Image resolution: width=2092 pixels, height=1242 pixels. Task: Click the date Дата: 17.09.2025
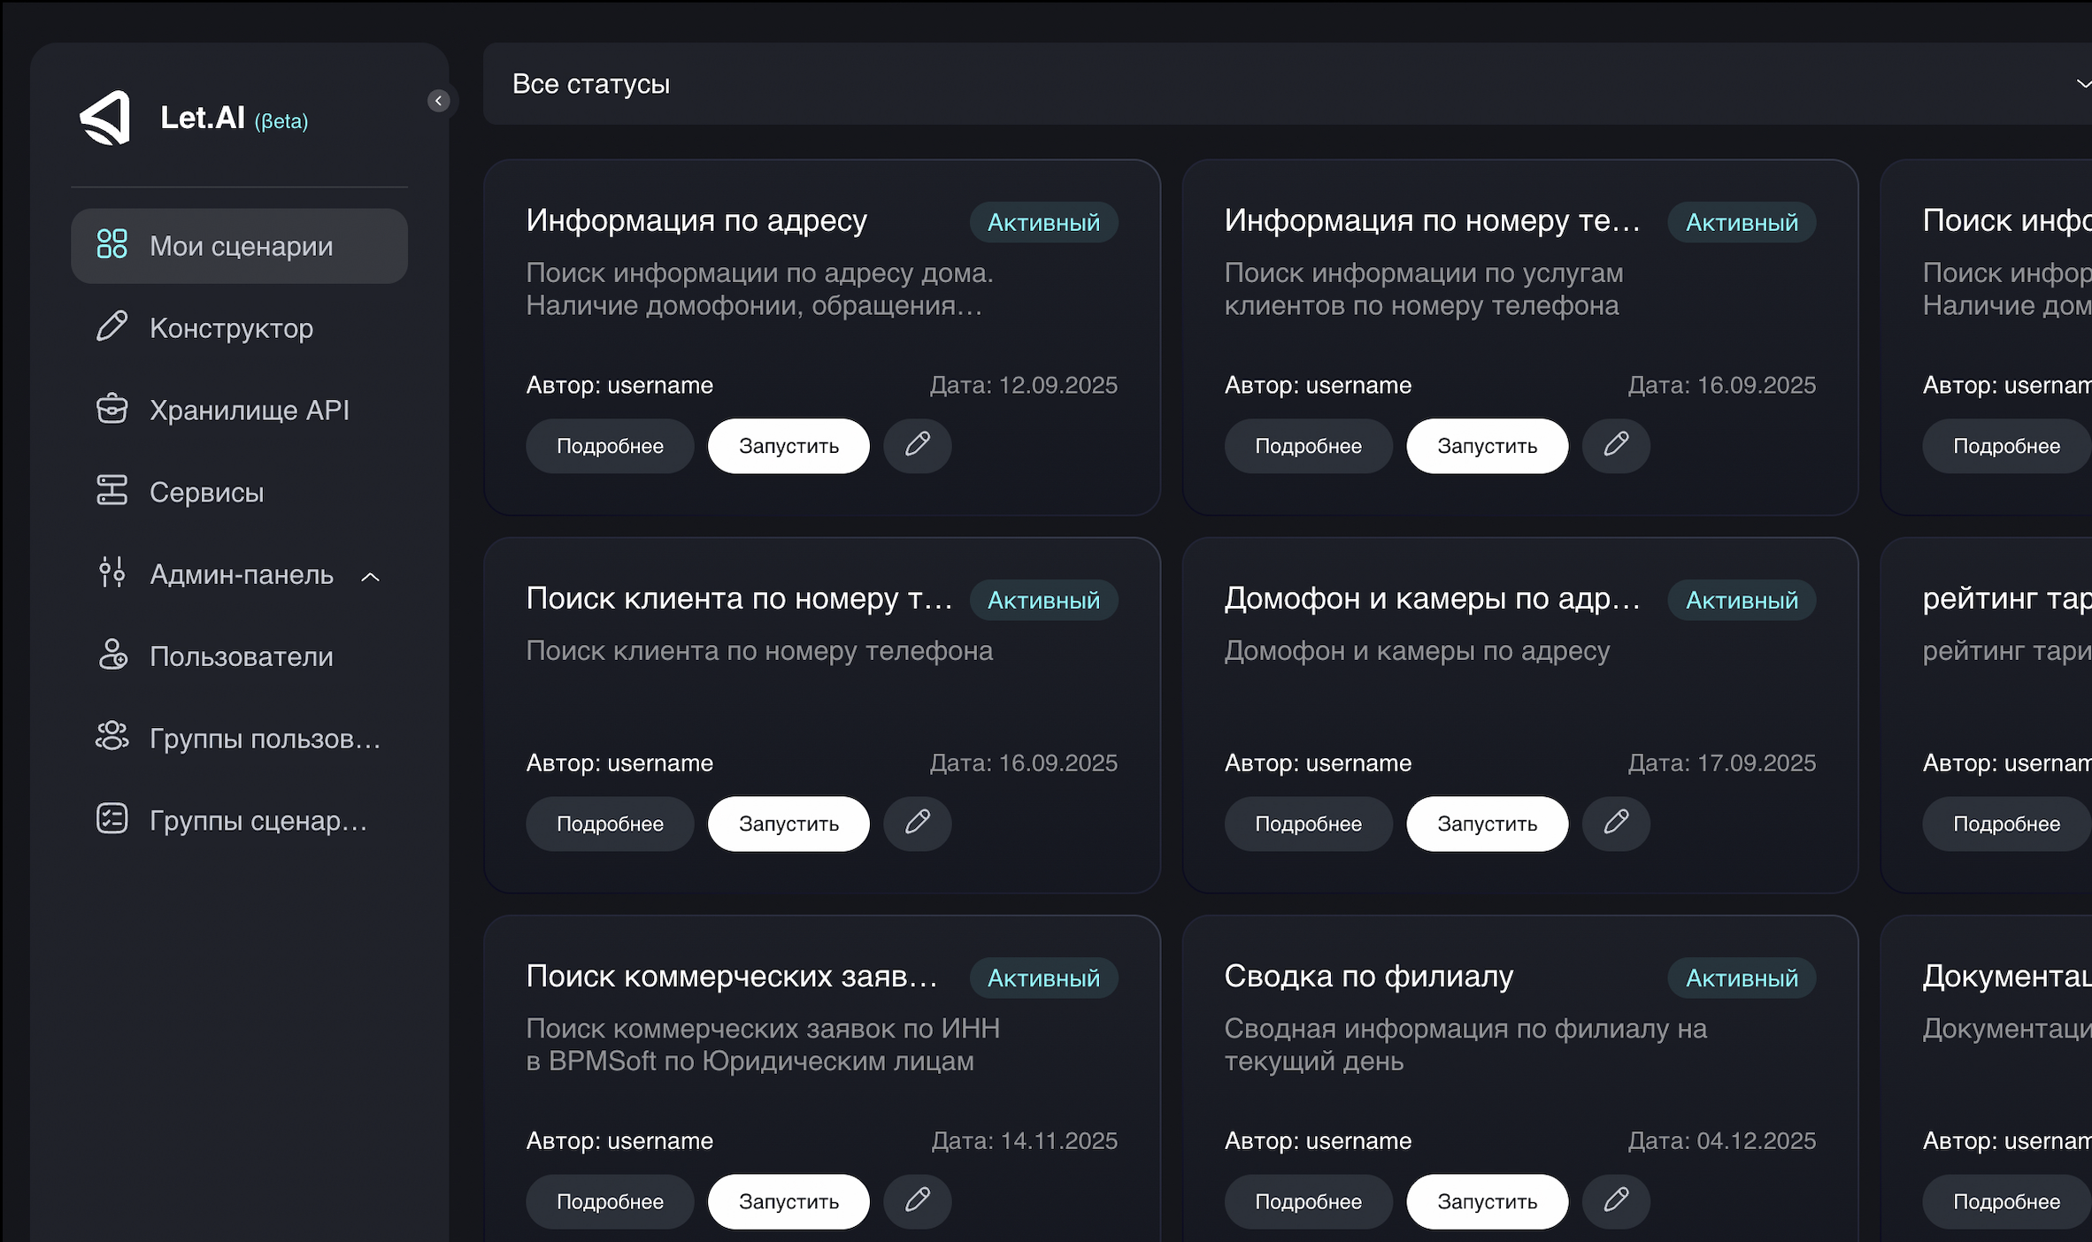(x=1721, y=763)
